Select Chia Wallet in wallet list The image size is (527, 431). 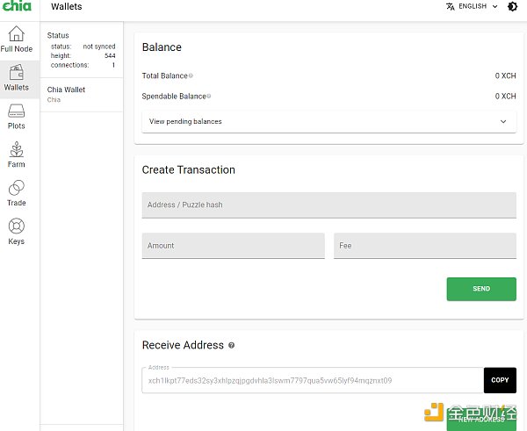(x=81, y=94)
